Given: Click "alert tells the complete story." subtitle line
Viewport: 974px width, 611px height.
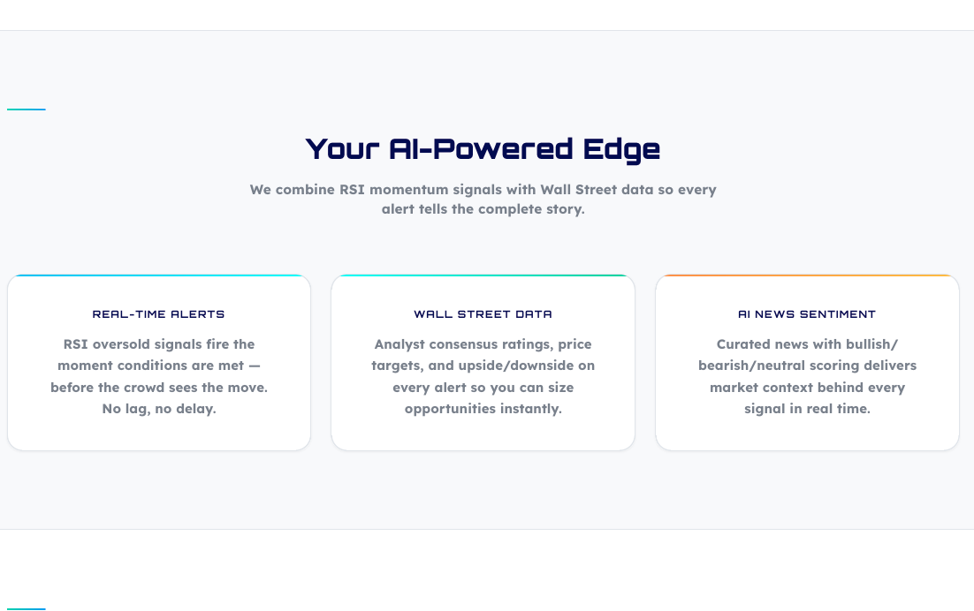Looking at the screenshot, I should (483, 210).
